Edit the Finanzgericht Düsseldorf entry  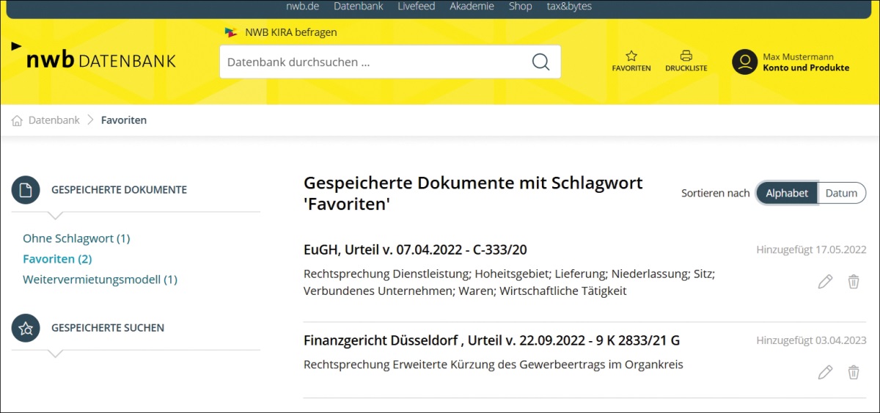click(825, 373)
